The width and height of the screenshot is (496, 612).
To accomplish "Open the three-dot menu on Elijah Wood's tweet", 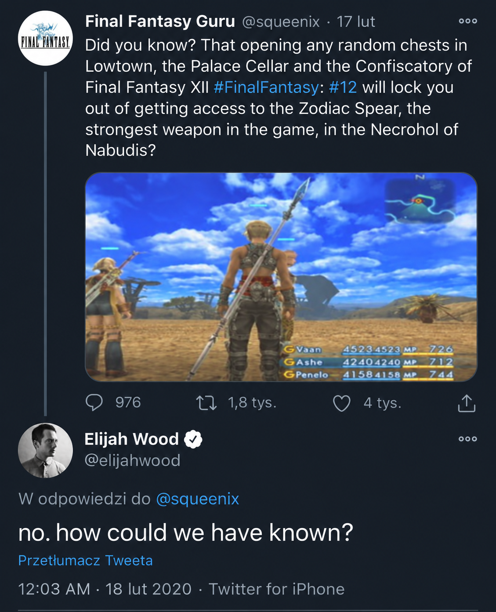I will (467, 439).
